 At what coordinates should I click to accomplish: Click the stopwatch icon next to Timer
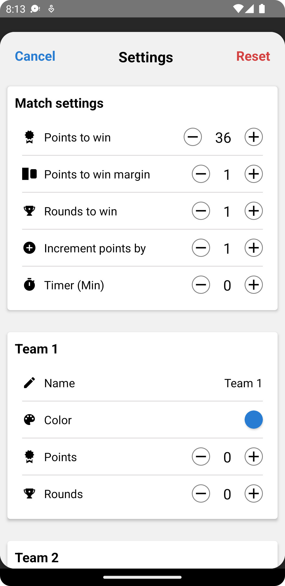pyautogui.click(x=29, y=285)
